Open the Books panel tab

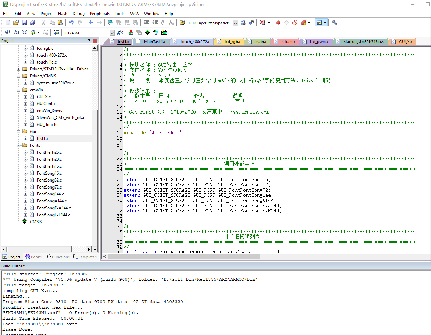(x=33, y=257)
